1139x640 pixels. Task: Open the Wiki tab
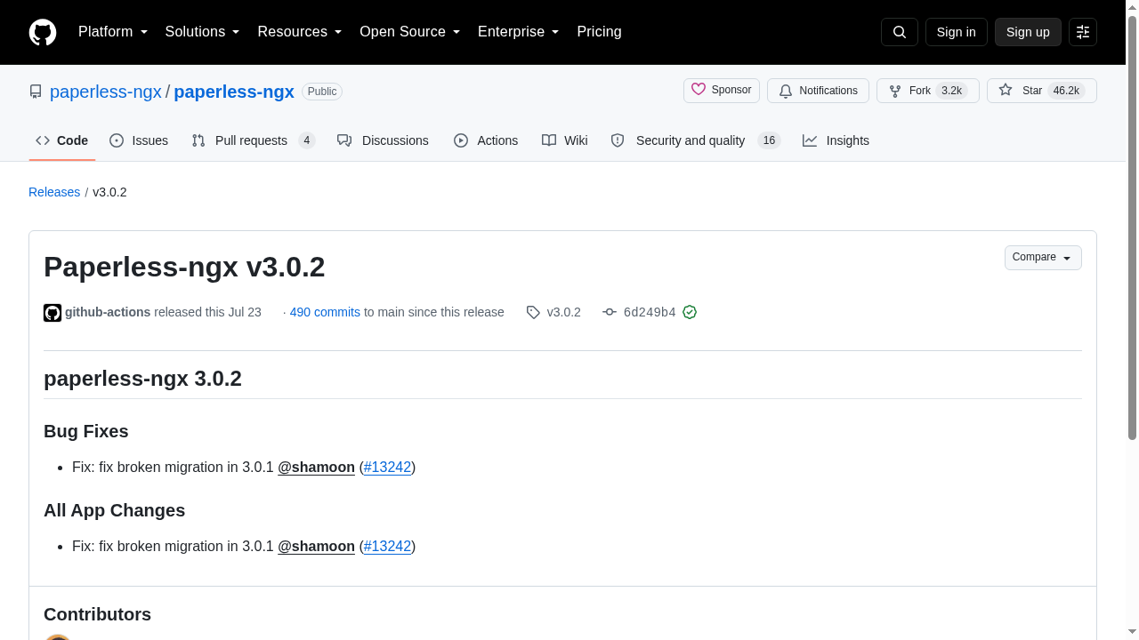coord(565,140)
